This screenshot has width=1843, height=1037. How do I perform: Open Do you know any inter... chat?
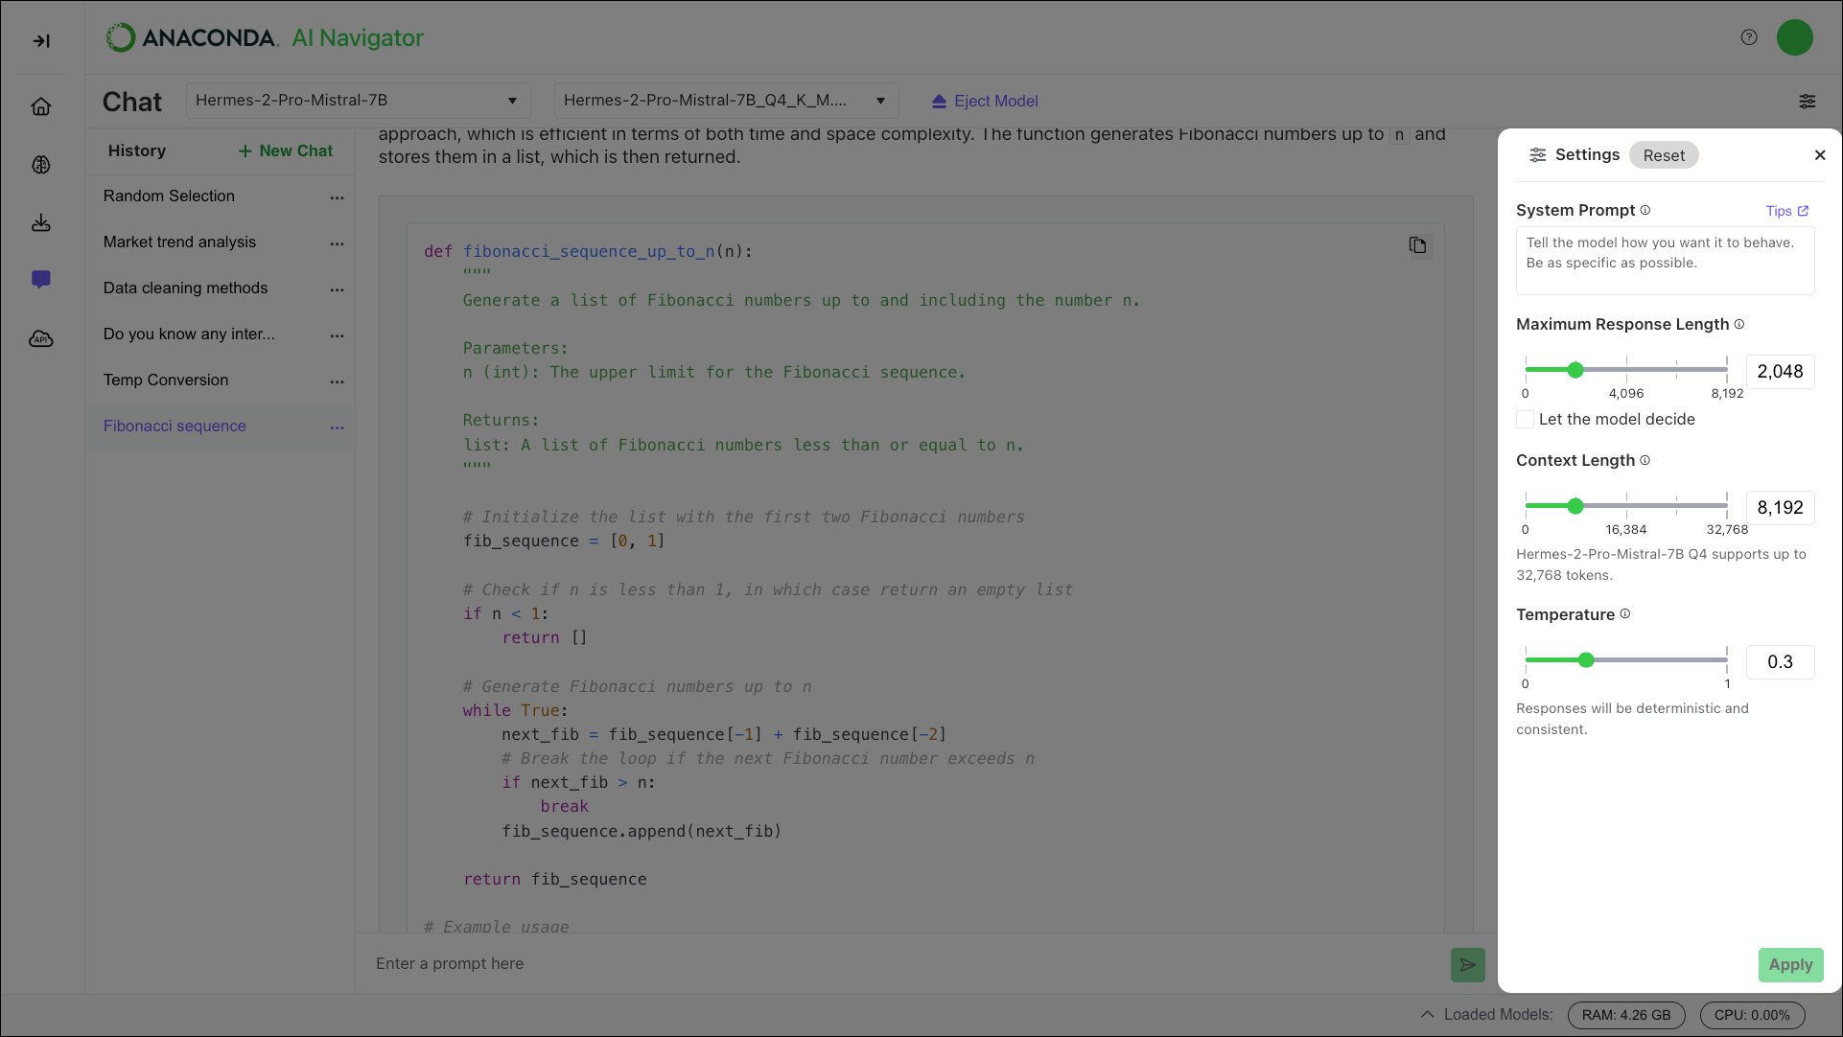[189, 334]
